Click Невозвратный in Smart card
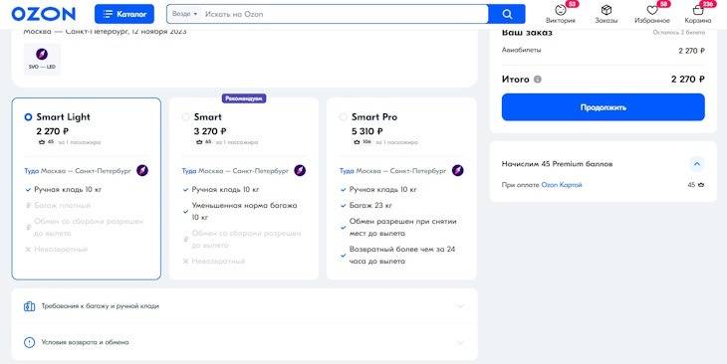The height and width of the screenshot is (364, 727). coord(218,262)
